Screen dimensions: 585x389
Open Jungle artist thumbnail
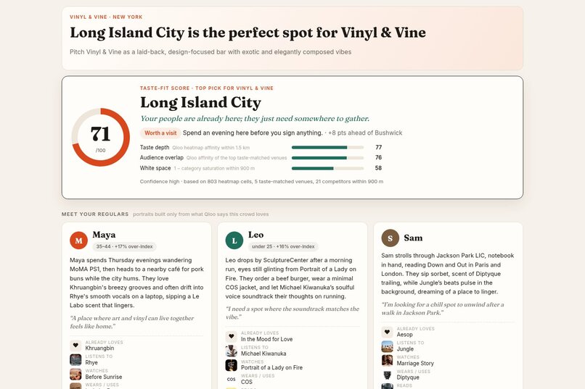[388, 346]
